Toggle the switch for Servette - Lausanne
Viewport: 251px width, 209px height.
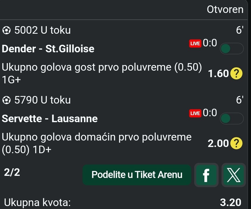tap(232, 119)
